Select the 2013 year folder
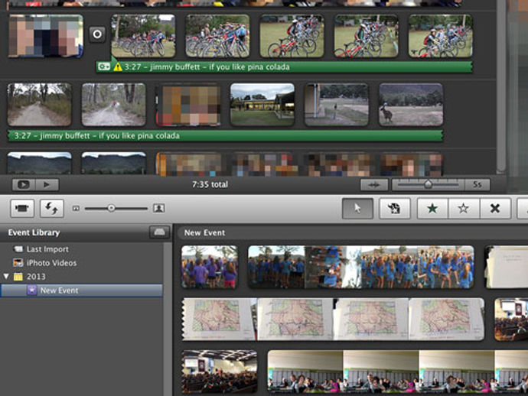 36,277
